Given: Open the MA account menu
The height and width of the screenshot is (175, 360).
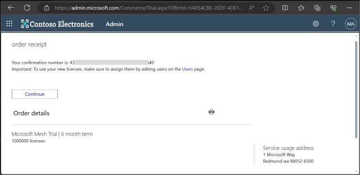Looking at the screenshot, I should (351, 24).
